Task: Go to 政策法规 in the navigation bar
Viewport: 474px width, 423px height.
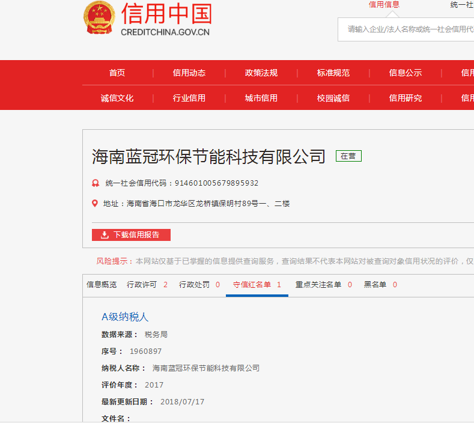Action: (x=261, y=73)
